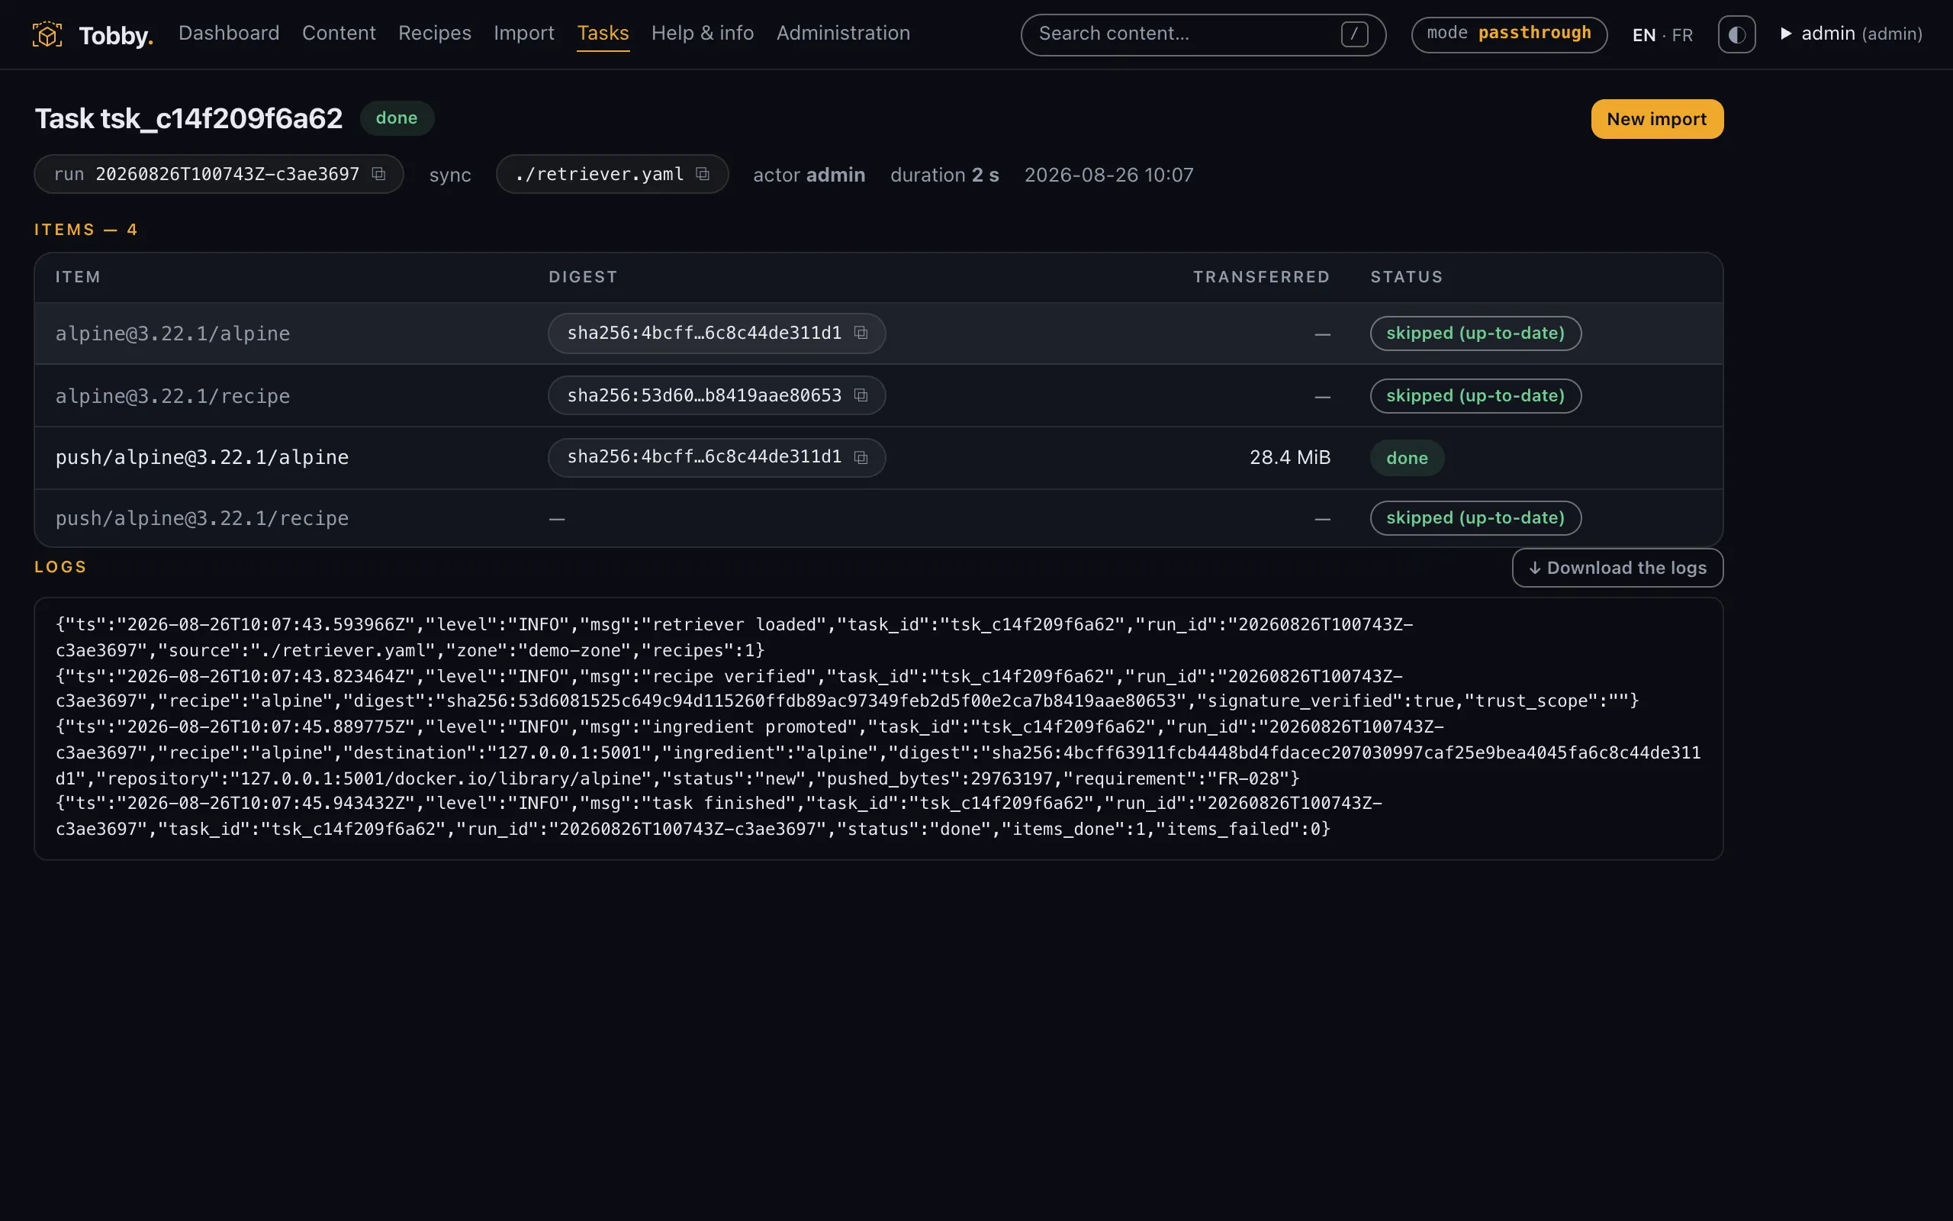Toggle the dark/light theme button

coord(1736,35)
